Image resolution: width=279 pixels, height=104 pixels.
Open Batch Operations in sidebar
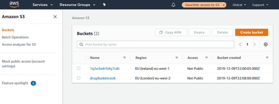[15, 37]
